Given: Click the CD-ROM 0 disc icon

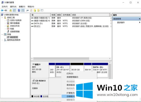Looking at the screenshot, I should click(34, 80).
